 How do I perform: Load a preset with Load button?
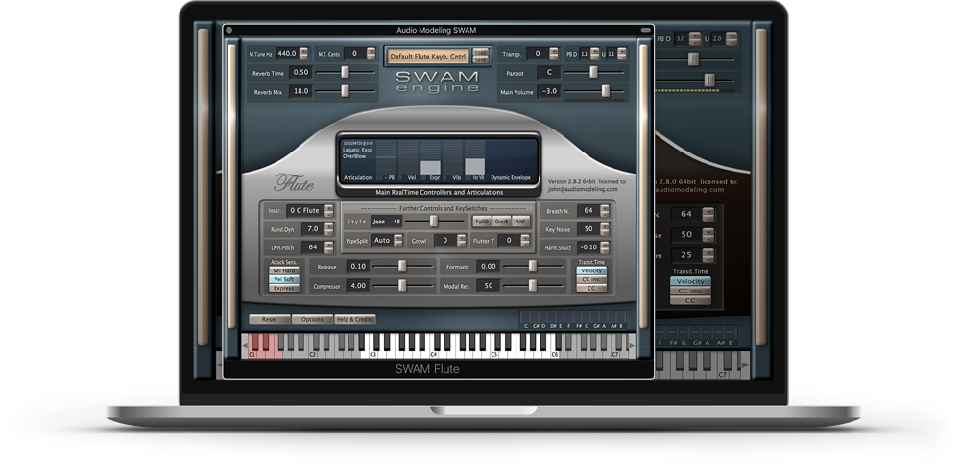click(481, 52)
